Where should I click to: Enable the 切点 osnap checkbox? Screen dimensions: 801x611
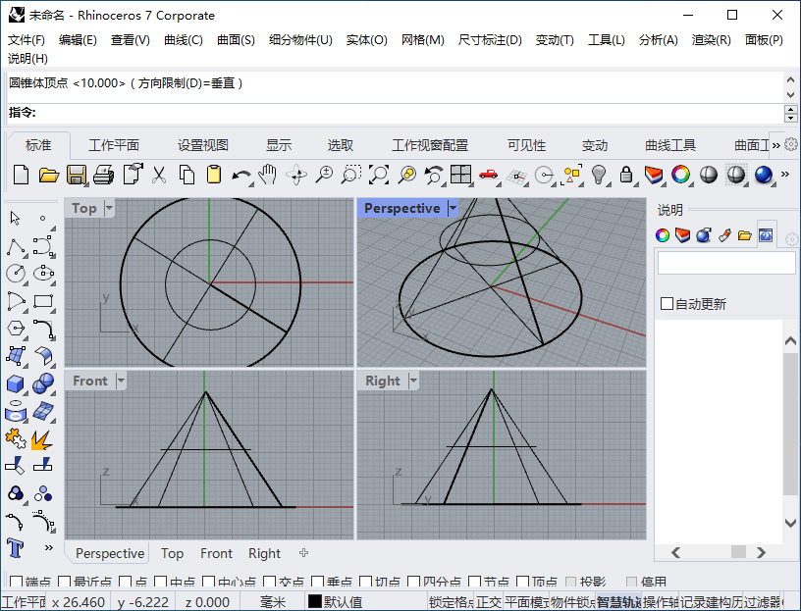[x=365, y=583]
